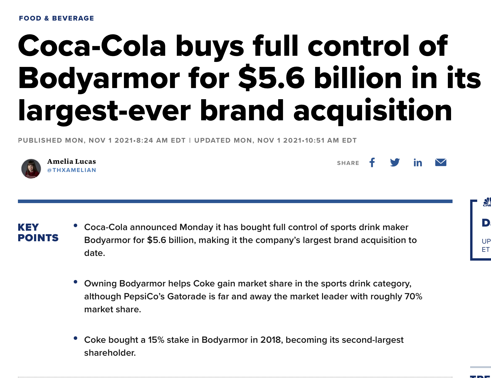491x378 pixels.
Task: Click the updated Nov 1 10:51 AM timestamp
Action: coord(275,140)
